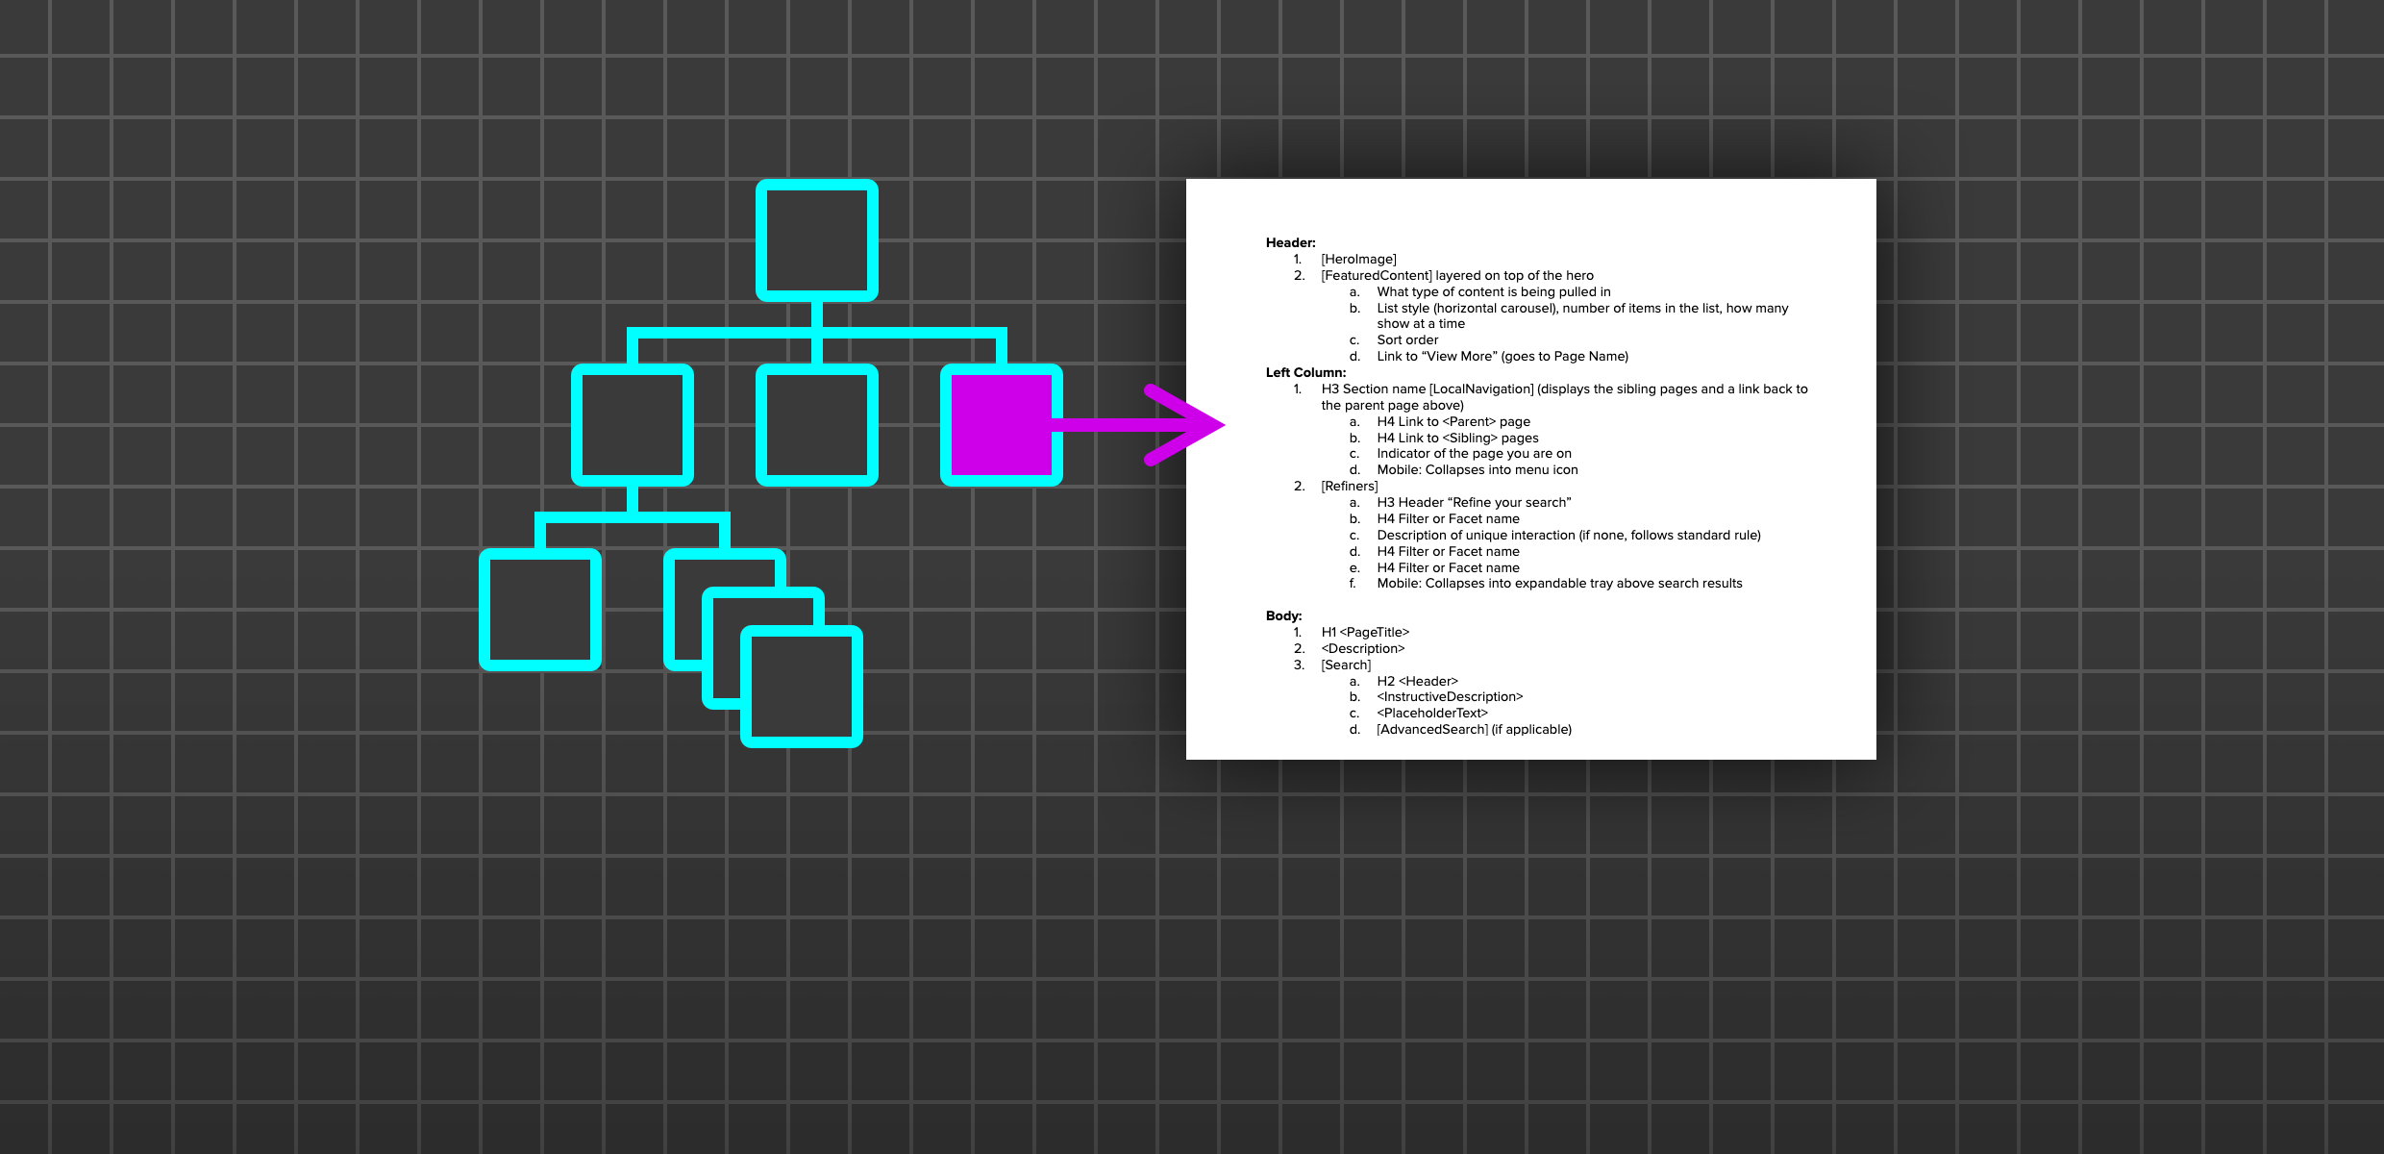Image resolution: width=2384 pixels, height=1154 pixels.
Task: Click the [AdvancedSearch] line item
Action: [1474, 729]
